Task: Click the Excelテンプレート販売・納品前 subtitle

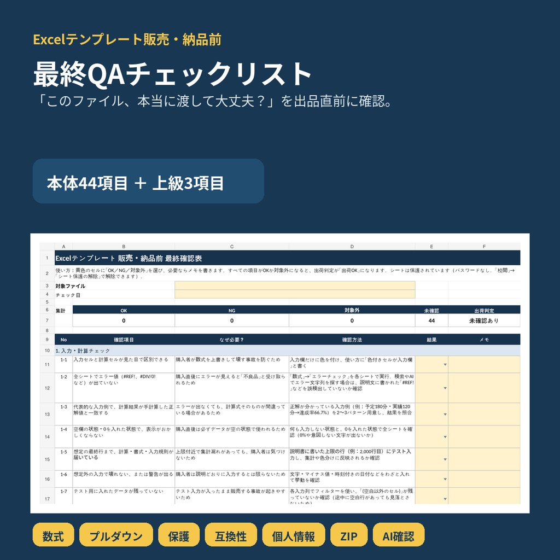Action: [127, 39]
